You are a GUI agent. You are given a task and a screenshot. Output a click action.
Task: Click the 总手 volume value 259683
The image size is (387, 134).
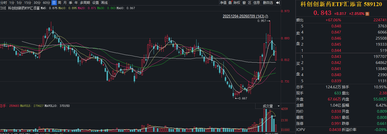pos(14,106)
